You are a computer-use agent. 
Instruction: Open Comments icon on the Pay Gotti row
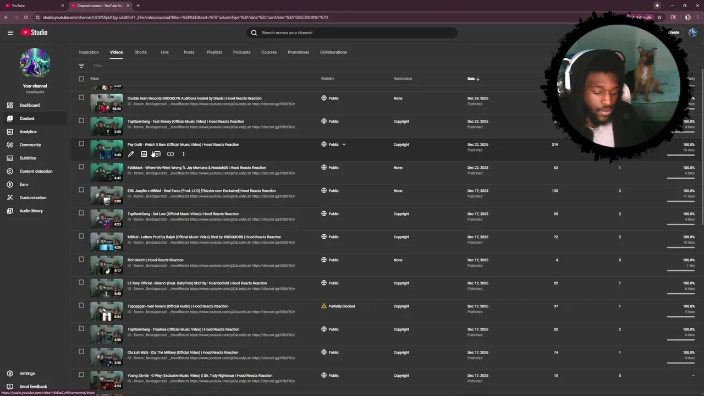pyautogui.click(x=157, y=155)
